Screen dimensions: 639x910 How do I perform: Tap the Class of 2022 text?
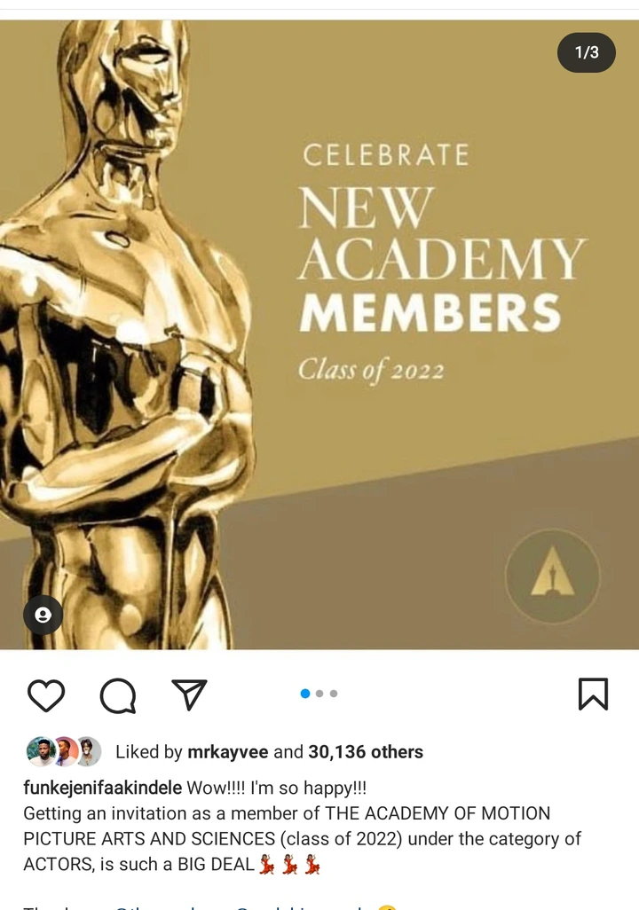(x=371, y=370)
